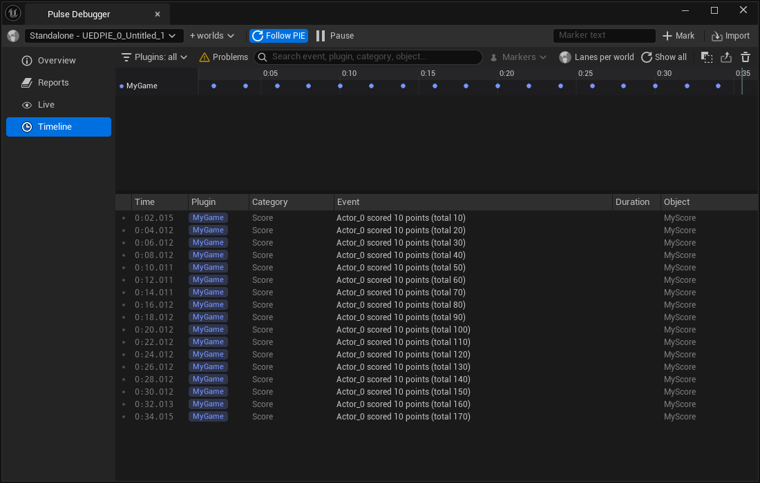Sort by the Time column header
Screen dimensions: 760x483
(x=160, y=202)
